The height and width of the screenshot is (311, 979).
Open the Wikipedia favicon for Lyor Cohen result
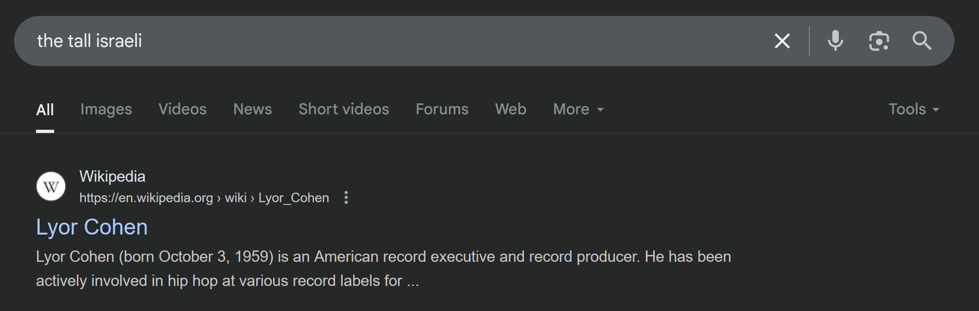51,186
